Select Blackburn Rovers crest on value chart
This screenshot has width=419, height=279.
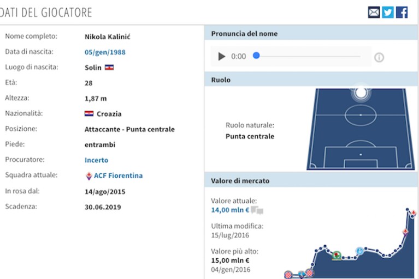[337, 256]
